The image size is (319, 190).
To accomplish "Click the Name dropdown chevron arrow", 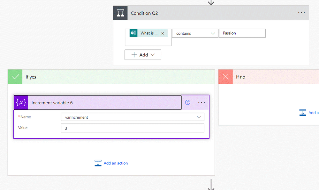I will coord(199,117).
